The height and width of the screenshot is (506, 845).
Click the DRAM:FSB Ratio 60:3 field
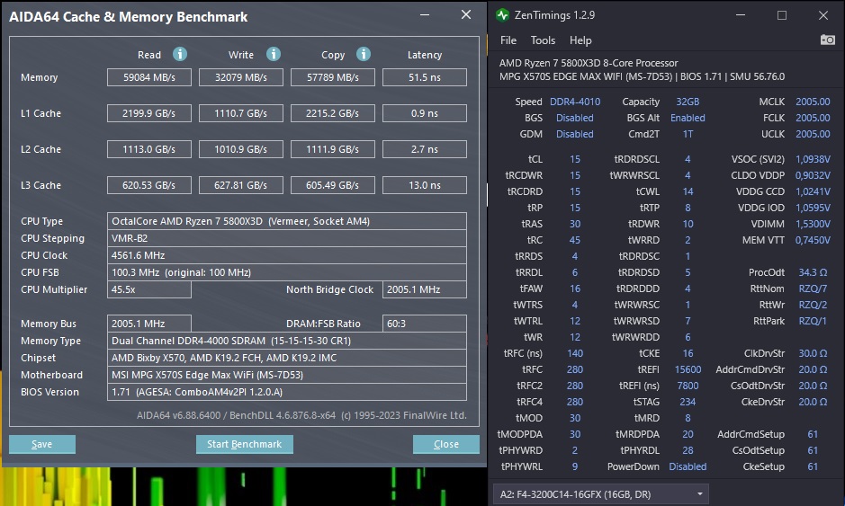pos(425,324)
